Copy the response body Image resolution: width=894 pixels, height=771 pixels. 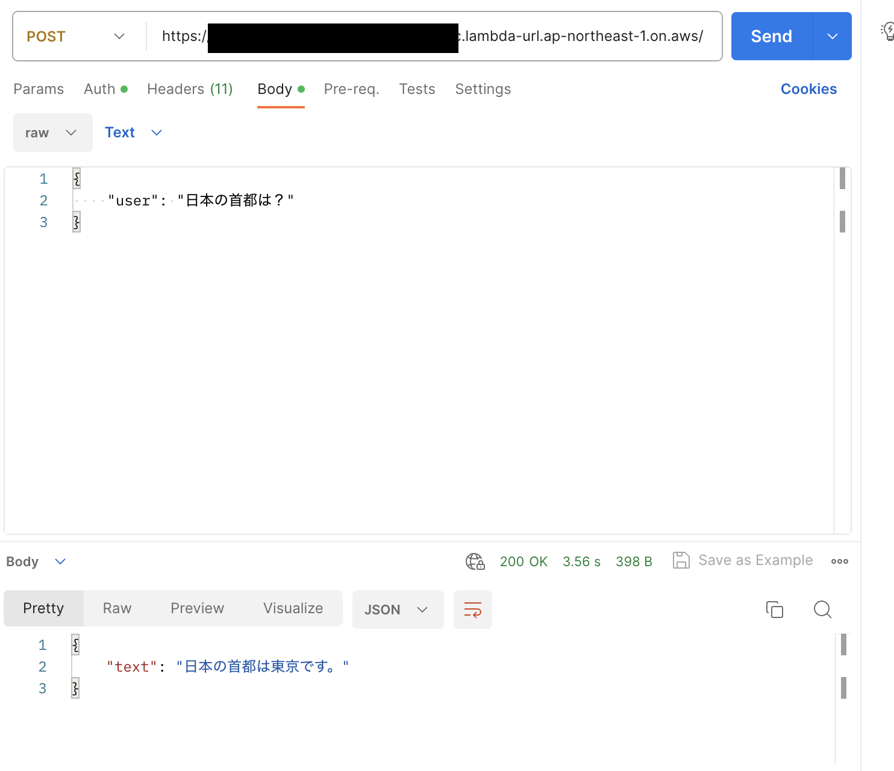pos(775,610)
